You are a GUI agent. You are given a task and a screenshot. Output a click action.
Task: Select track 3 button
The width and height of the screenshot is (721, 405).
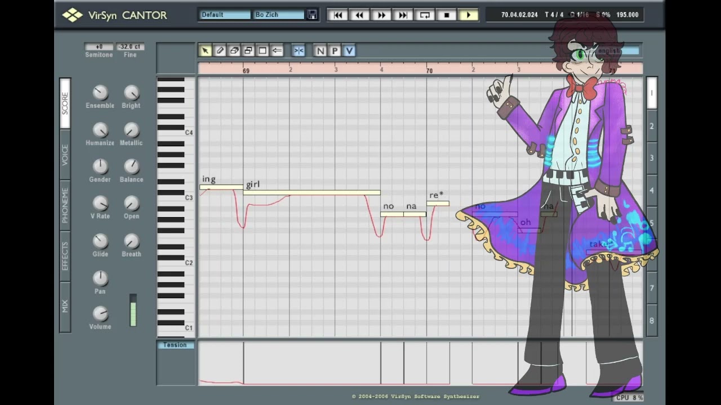click(x=652, y=158)
